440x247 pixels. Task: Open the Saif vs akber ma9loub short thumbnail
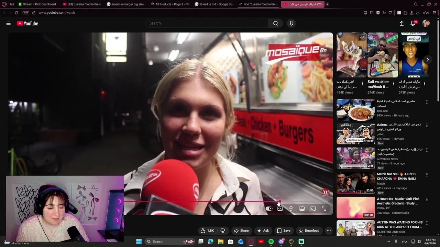[383, 55]
